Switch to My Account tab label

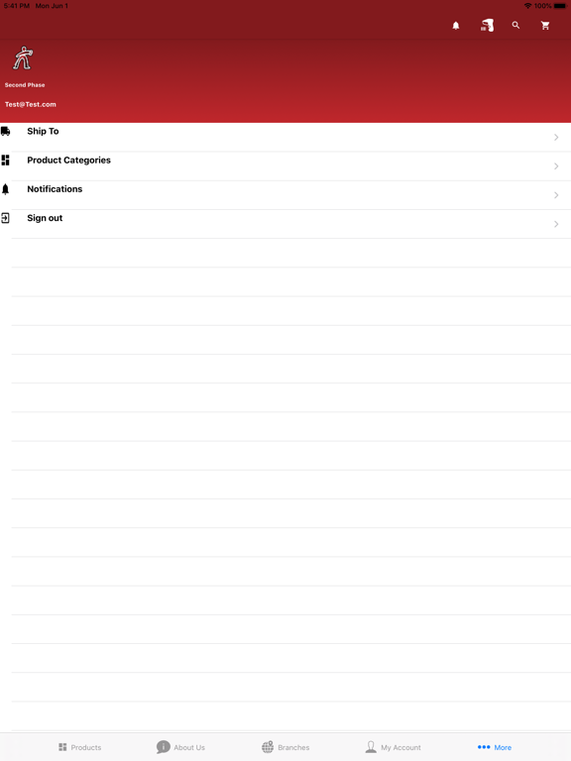coord(401,747)
